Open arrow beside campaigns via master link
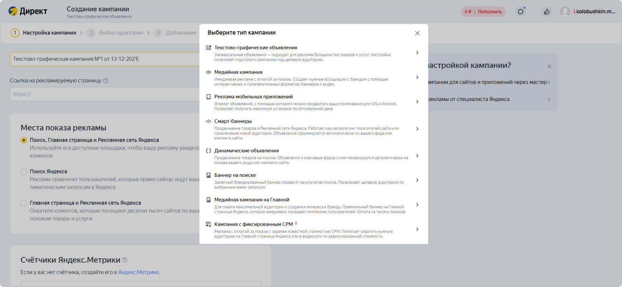 [549, 82]
